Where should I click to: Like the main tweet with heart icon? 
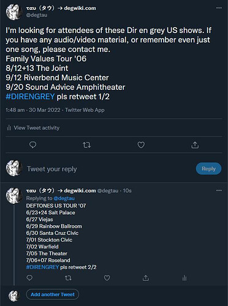[x=141, y=145]
